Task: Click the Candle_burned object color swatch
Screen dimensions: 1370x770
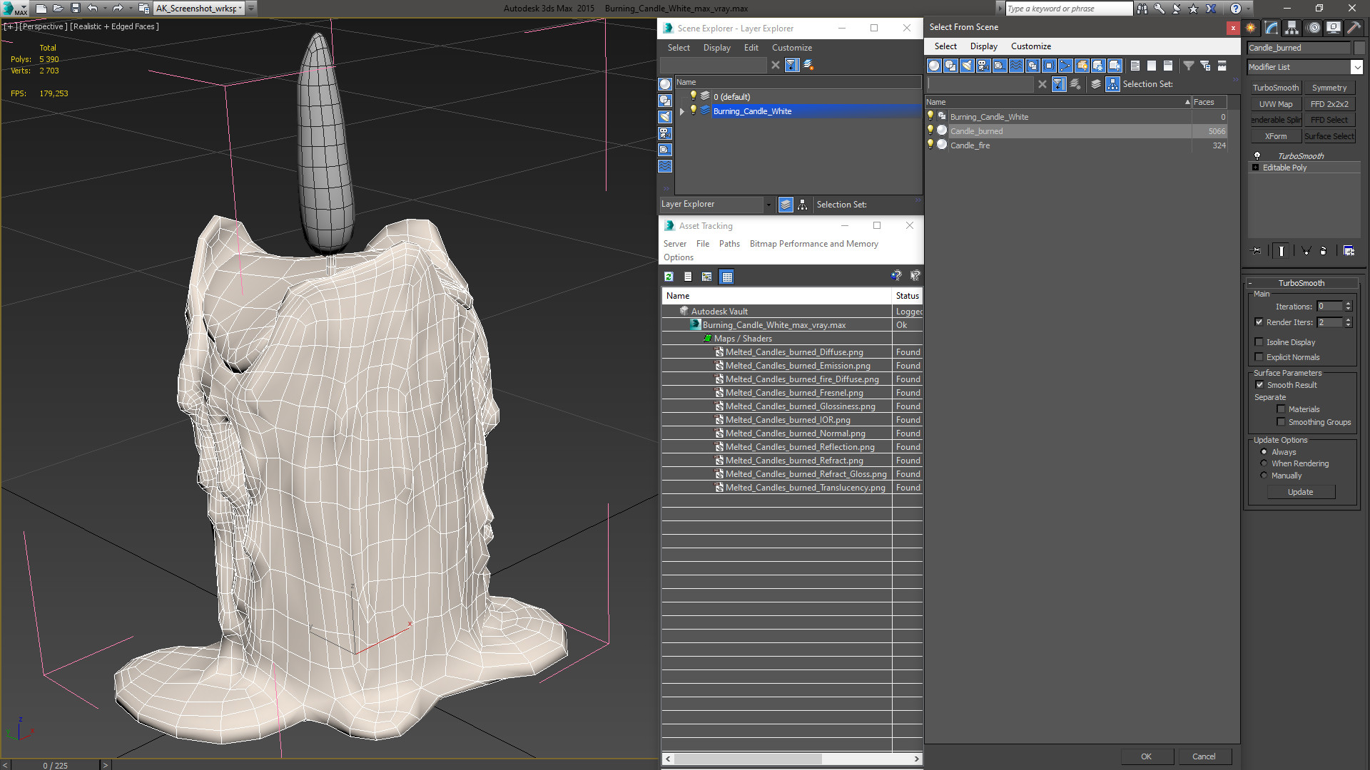Action: click(1359, 48)
